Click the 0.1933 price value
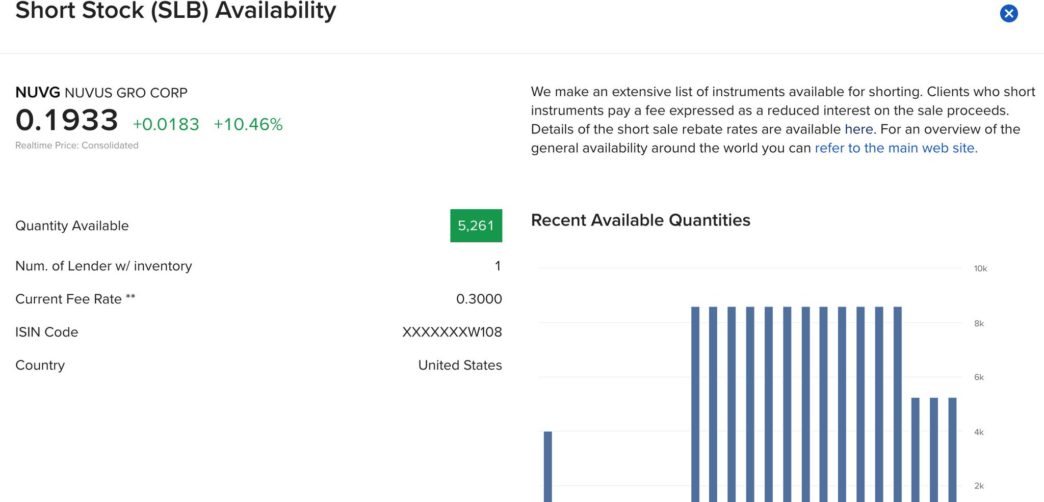1044x502 pixels. pyautogui.click(x=67, y=120)
